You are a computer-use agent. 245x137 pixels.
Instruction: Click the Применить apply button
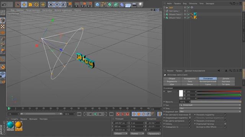(x=154, y=134)
